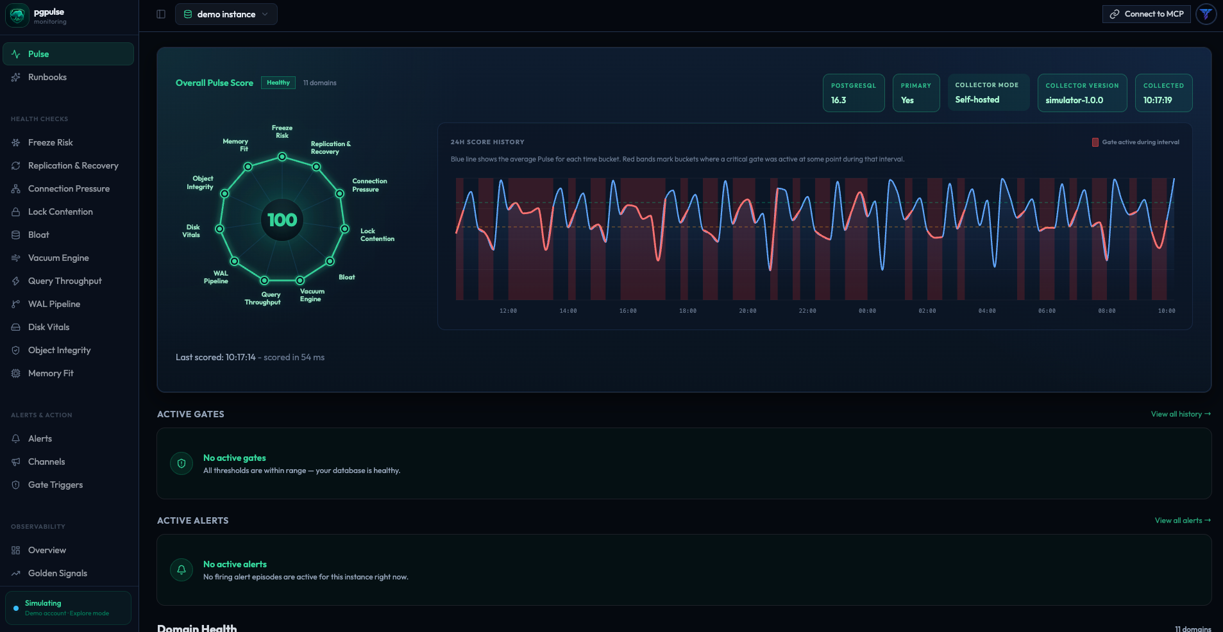Click the 11 domains label near score
Screen dimensions: 1223x632
click(x=320, y=83)
